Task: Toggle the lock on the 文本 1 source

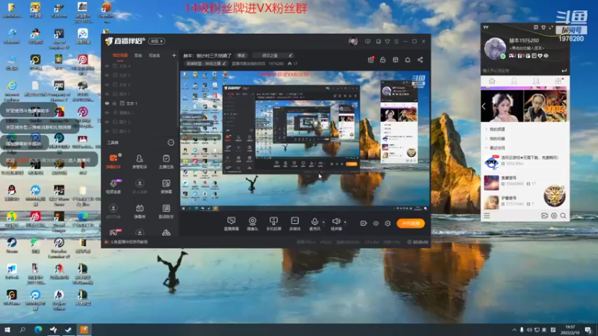Action: [114, 103]
